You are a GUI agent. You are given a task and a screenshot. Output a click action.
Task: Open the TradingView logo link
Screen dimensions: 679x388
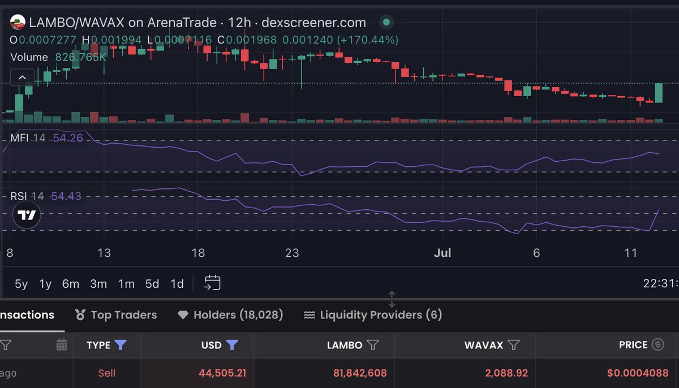(26, 215)
